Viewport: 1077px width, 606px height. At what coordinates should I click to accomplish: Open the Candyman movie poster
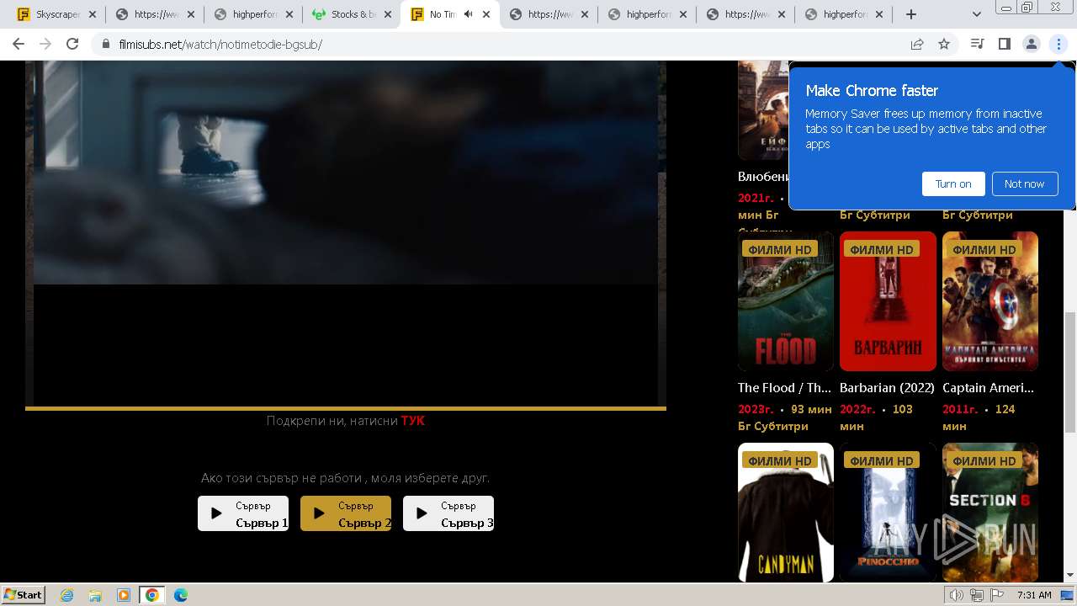pyautogui.click(x=786, y=512)
